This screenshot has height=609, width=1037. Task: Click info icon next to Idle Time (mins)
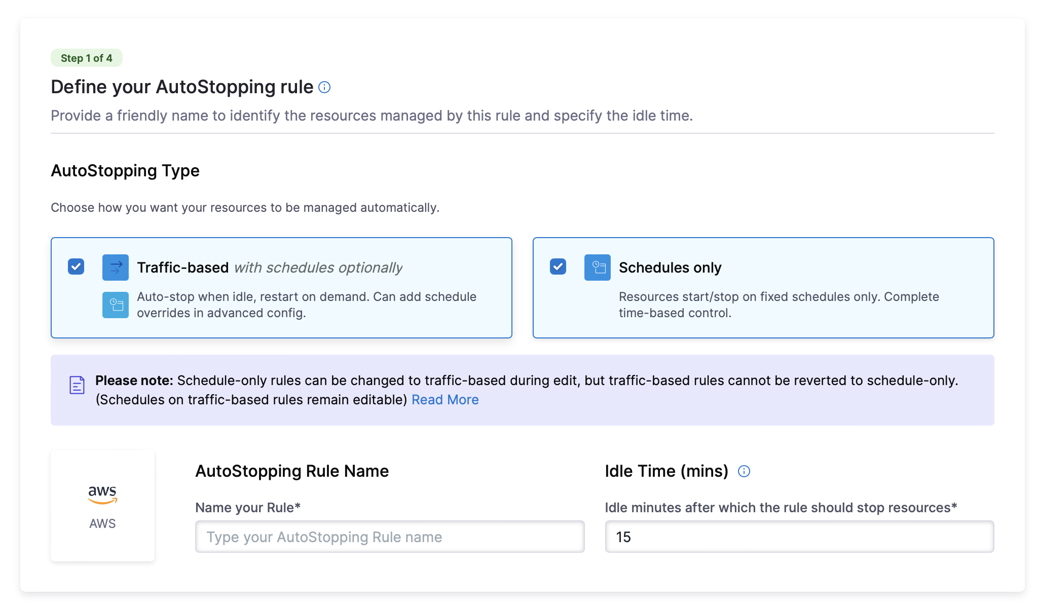coord(744,471)
